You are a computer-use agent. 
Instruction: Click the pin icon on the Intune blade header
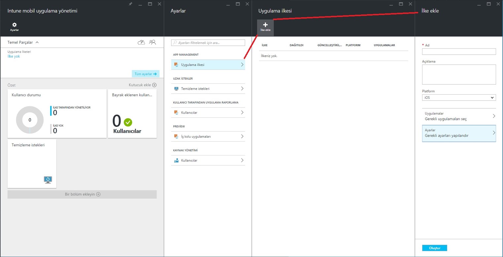click(x=130, y=4)
